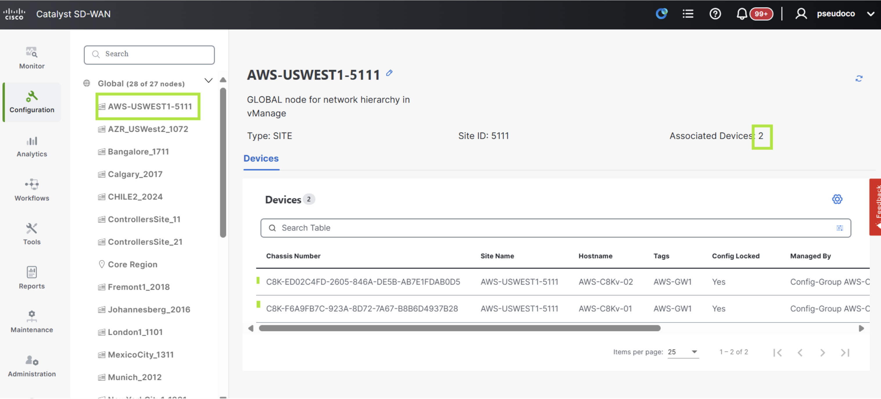Switch to the Devices tab
Viewport: 881px width, 399px height.
pos(261,159)
